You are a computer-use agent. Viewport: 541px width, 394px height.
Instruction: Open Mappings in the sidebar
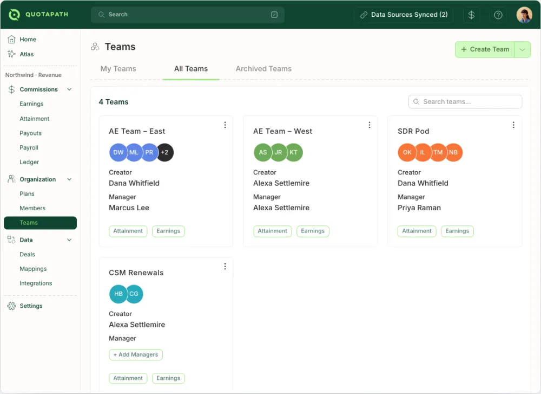33,269
